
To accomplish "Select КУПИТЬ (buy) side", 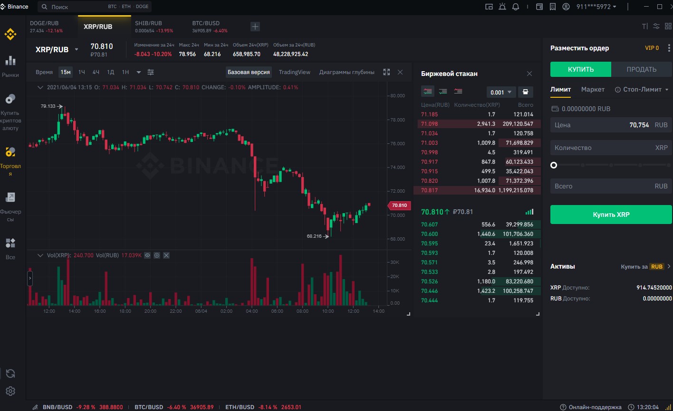I will [x=581, y=69].
